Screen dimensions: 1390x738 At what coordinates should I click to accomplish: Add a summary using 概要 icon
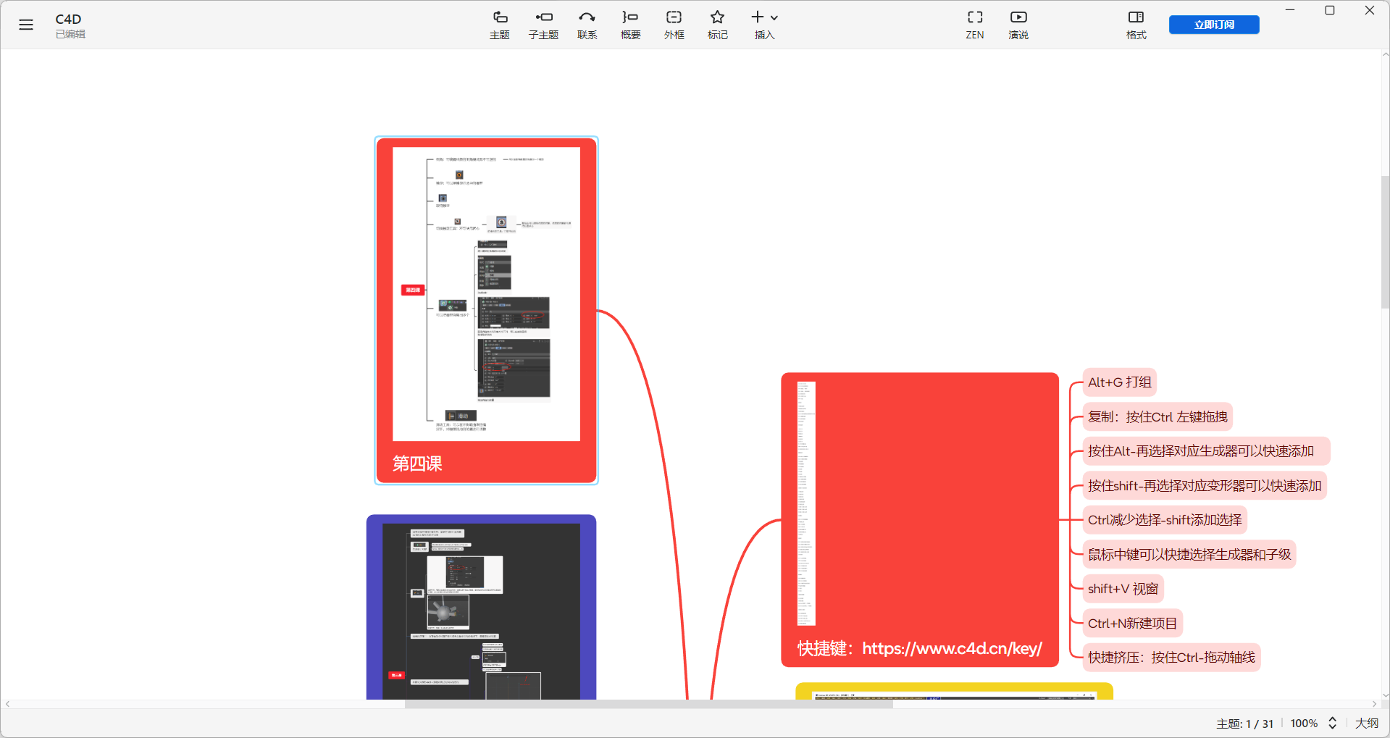tap(630, 25)
